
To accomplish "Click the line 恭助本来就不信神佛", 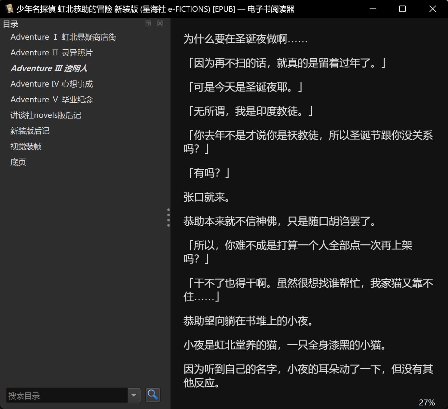I will (230, 221).
